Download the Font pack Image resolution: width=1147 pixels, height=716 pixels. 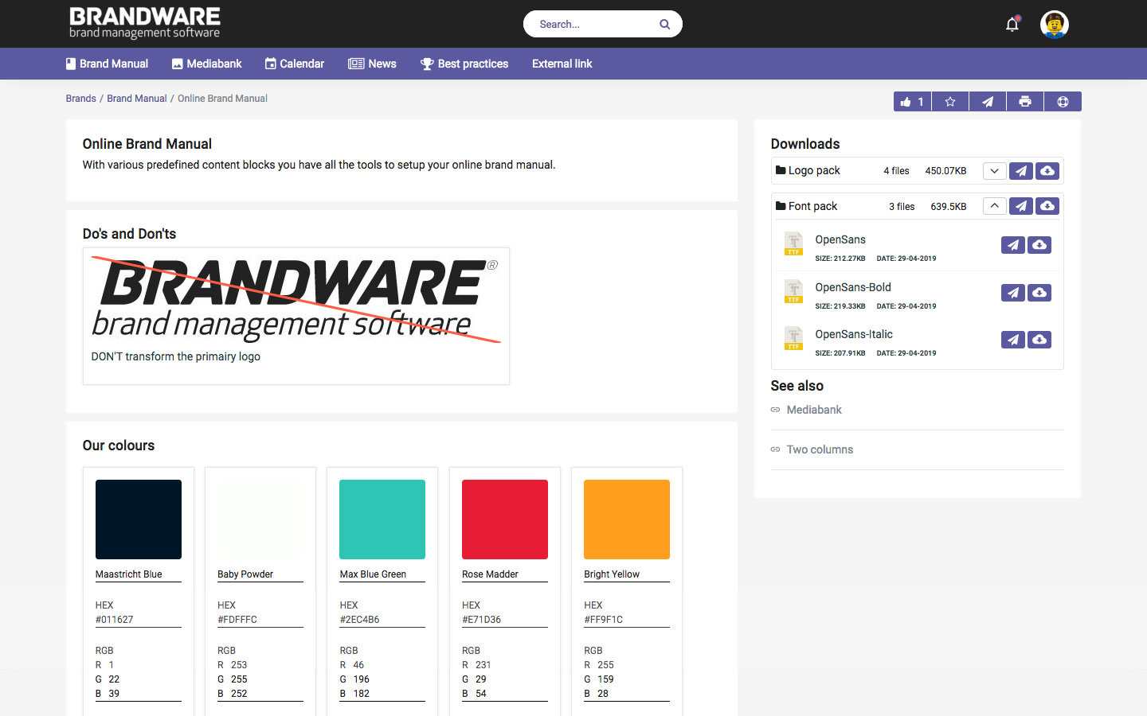(x=1047, y=206)
